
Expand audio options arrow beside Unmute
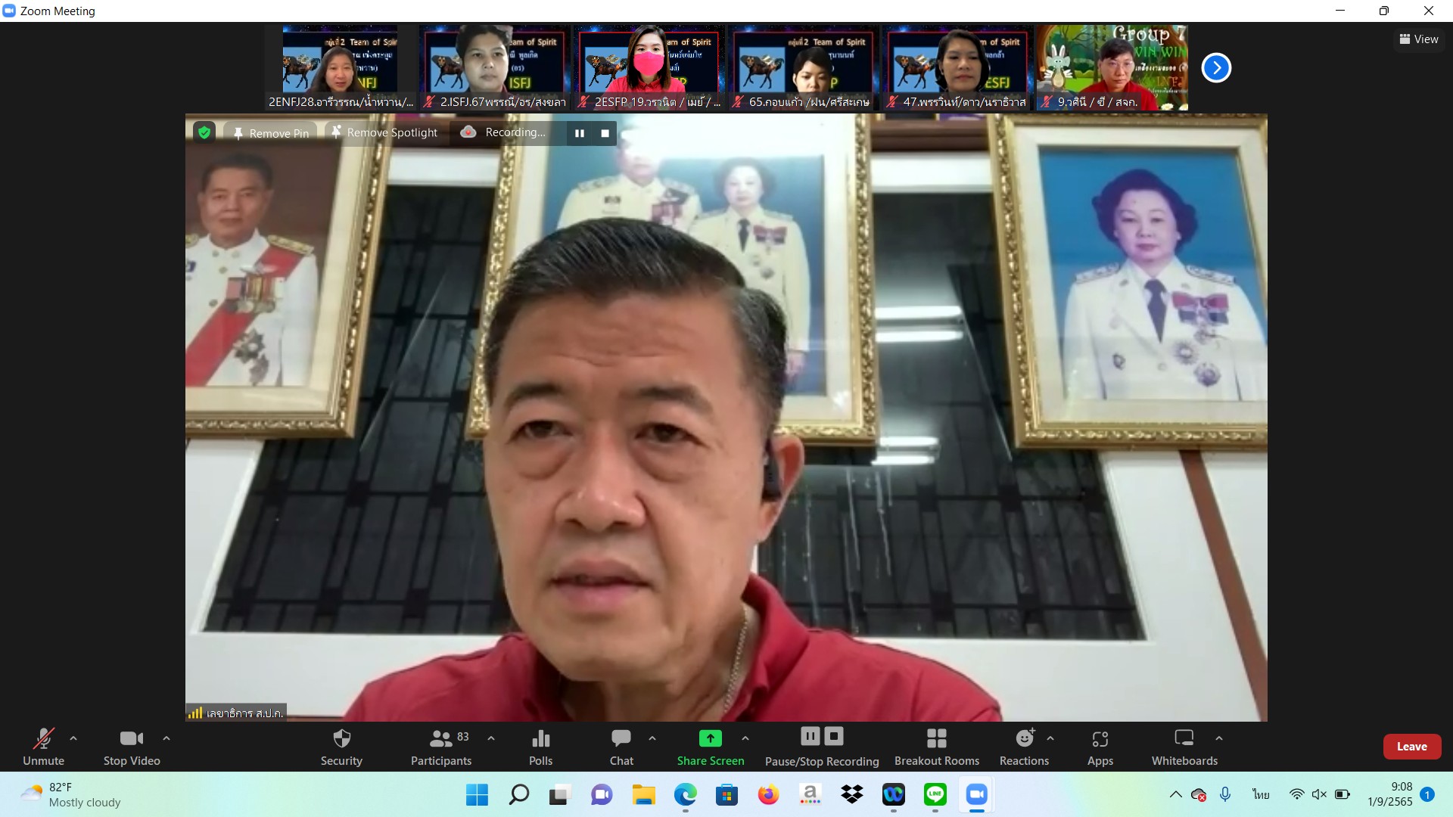(x=73, y=738)
